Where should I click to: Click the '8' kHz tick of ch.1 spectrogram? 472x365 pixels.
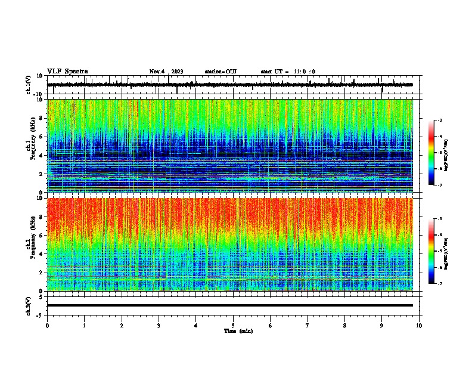pyautogui.click(x=41, y=118)
